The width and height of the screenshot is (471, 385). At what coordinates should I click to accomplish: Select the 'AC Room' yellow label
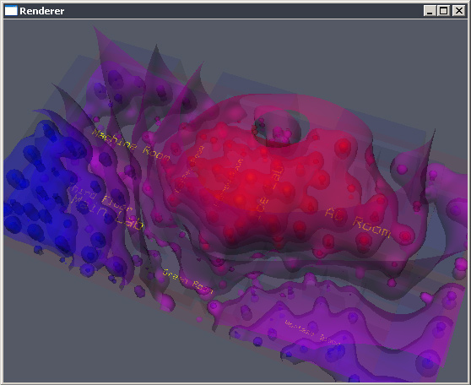[358, 223]
